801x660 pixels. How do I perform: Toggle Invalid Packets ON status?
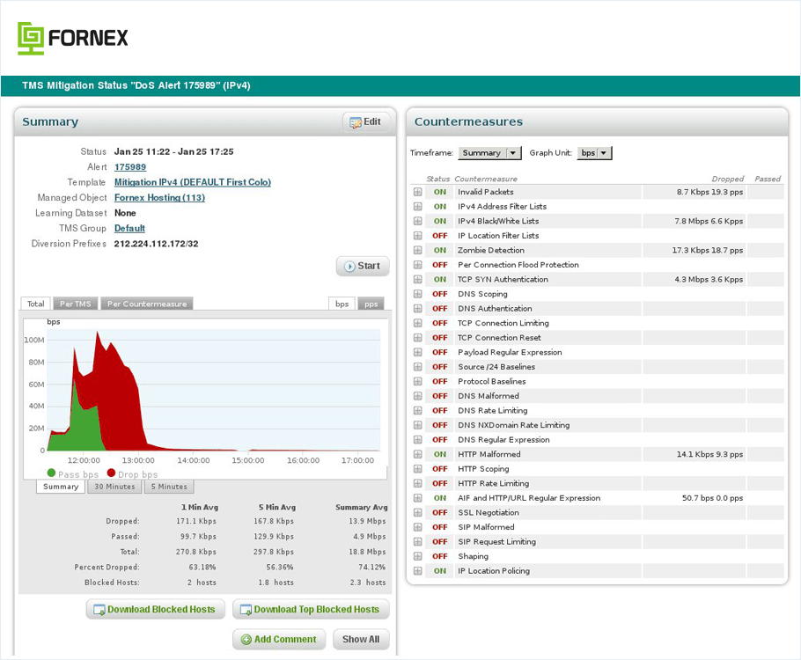(440, 192)
